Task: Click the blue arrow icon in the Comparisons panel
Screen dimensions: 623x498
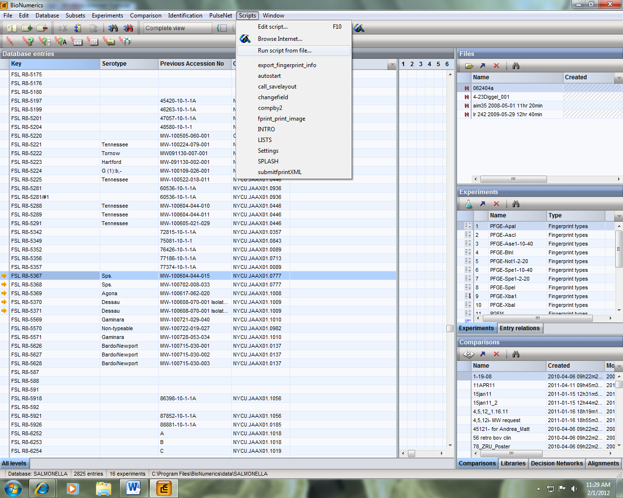Action: (x=483, y=354)
